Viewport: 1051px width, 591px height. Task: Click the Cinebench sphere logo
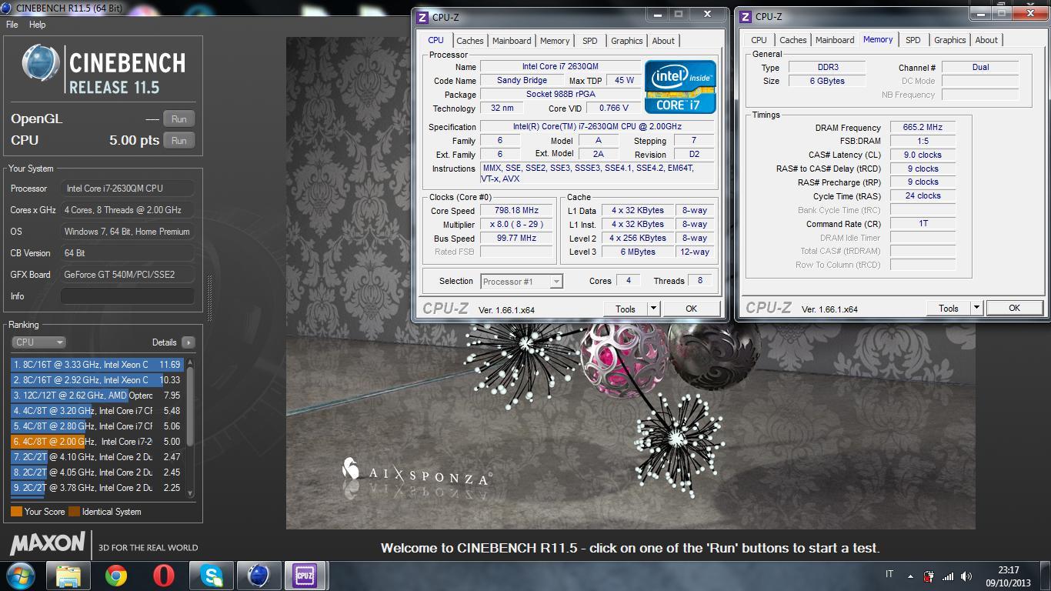pyautogui.click(x=41, y=63)
